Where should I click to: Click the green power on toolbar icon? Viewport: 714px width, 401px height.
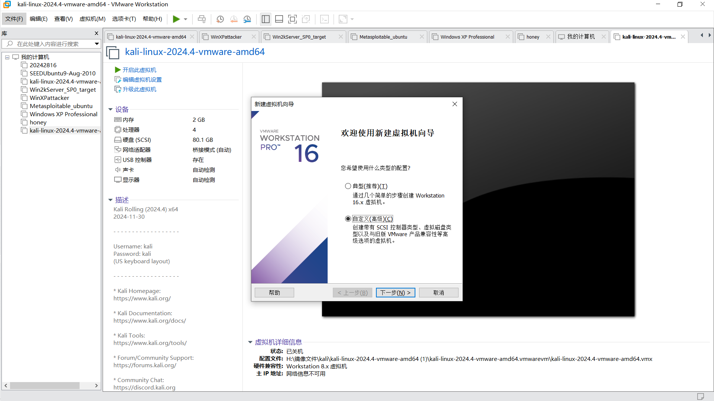point(176,19)
